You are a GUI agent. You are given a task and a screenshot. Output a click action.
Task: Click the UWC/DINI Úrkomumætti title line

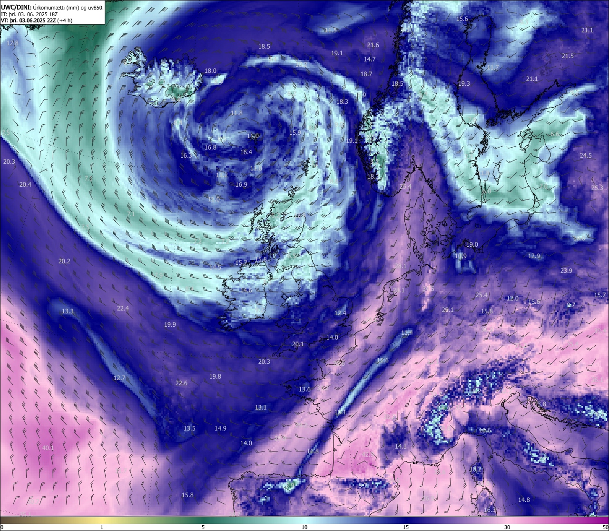[x=52, y=7]
